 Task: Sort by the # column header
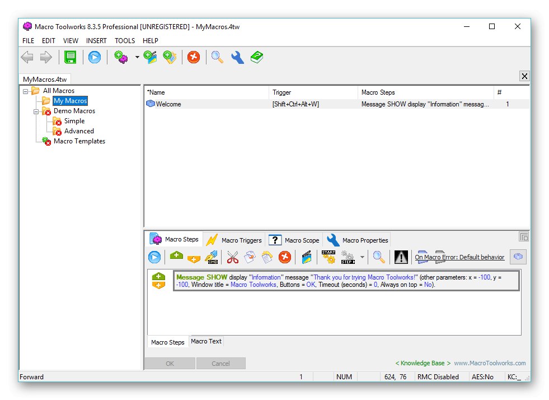[511, 92]
